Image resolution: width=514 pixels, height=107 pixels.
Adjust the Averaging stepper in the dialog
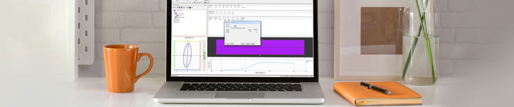(257, 32)
